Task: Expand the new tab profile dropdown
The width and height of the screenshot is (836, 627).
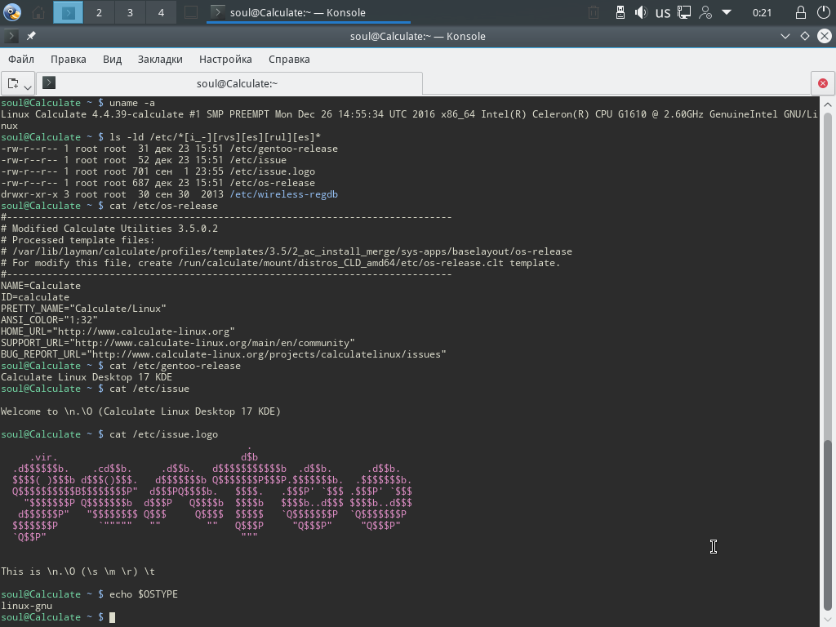Action: [x=28, y=87]
